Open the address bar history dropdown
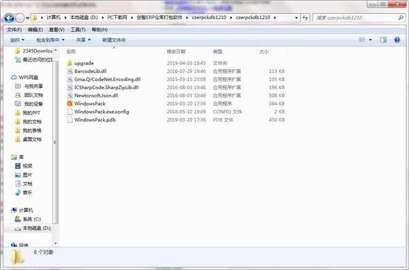This screenshot has width=409, height=270. point(297,18)
